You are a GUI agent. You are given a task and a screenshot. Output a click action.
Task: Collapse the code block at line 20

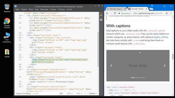click(x=23, y=38)
